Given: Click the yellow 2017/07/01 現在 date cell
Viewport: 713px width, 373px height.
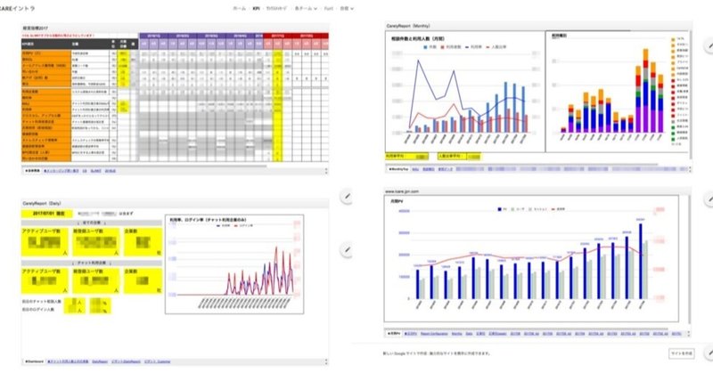Looking at the screenshot, I should tap(46, 213).
